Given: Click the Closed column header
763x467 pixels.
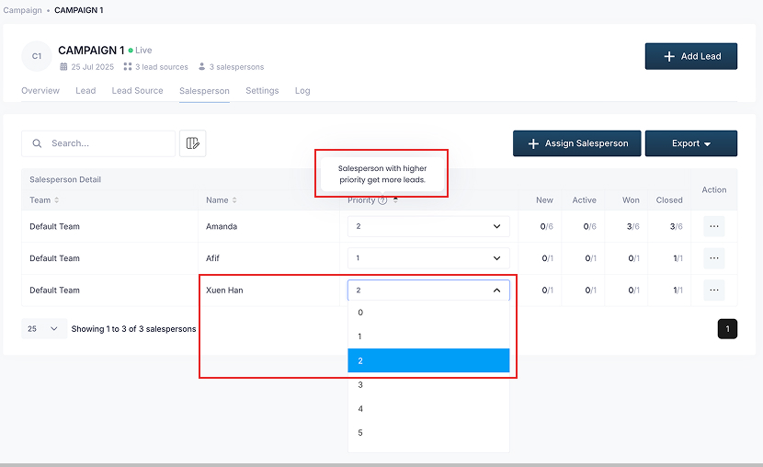Looking at the screenshot, I should (x=669, y=199).
